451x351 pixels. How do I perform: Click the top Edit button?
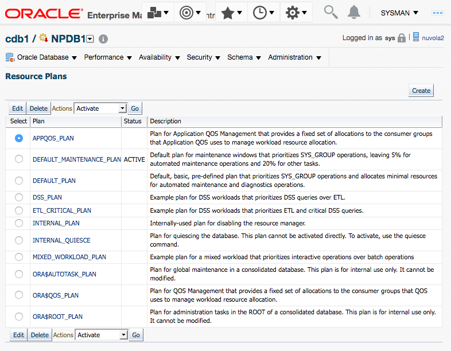pos(17,108)
